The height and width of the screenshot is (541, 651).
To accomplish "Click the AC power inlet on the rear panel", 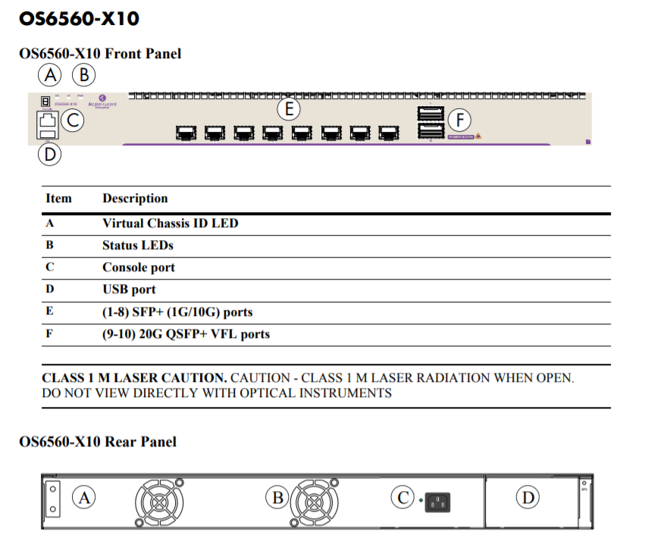I will click(x=437, y=503).
